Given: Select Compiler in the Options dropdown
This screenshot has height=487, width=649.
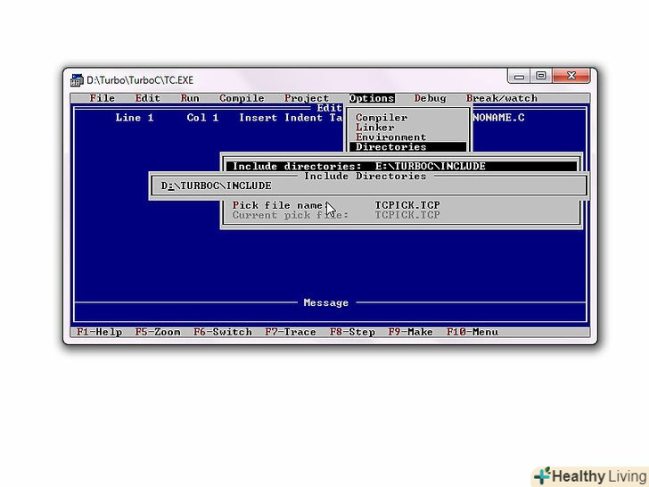Looking at the screenshot, I should pos(382,118).
